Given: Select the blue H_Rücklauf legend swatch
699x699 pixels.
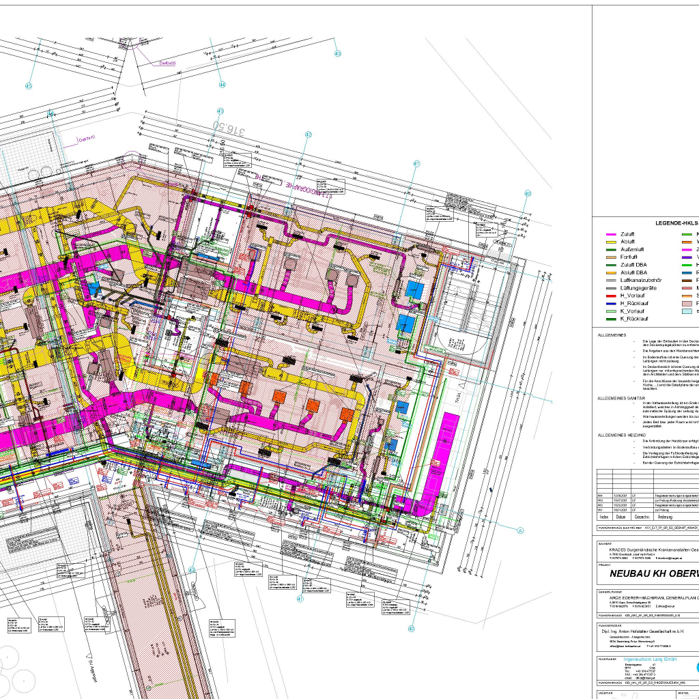Looking at the screenshot, I should [612, 303].
